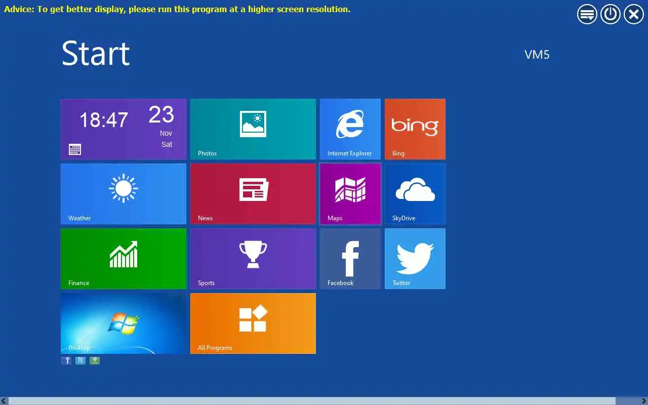Open the Maps tile
The width and height of the screenshot is (648, 405).
click(x=350, y=194)
